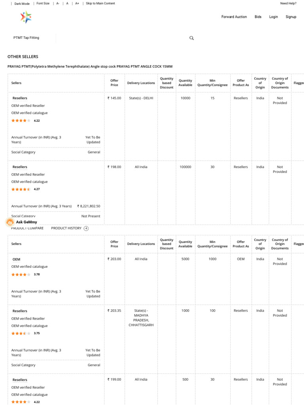
Task: Decrease font size with A- button
Action: coord(58,4)
